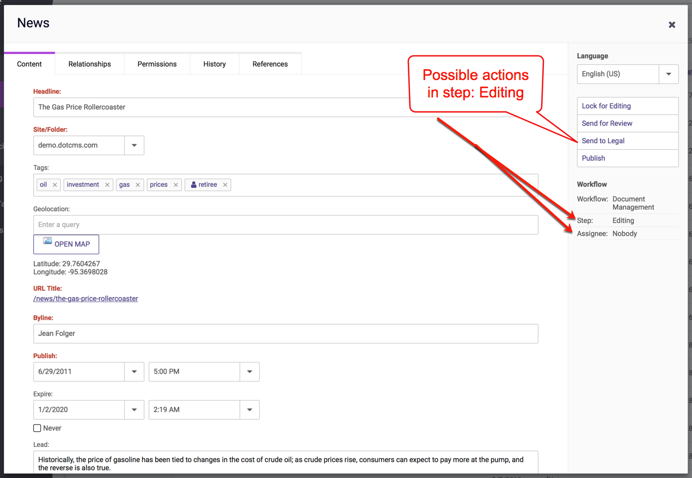Delete the gas tag using its x
This screenshot has height=478, width=692.
[138, 185]
